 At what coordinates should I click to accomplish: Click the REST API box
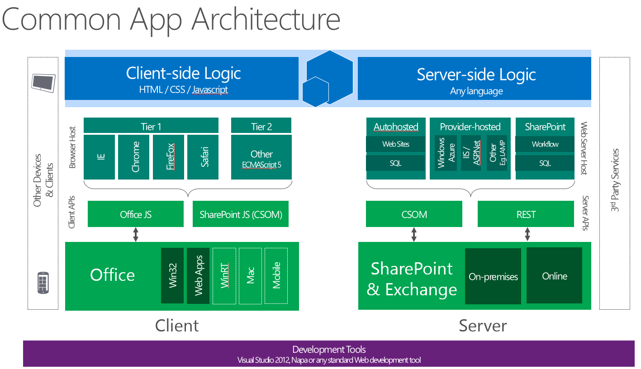point(526,214)
